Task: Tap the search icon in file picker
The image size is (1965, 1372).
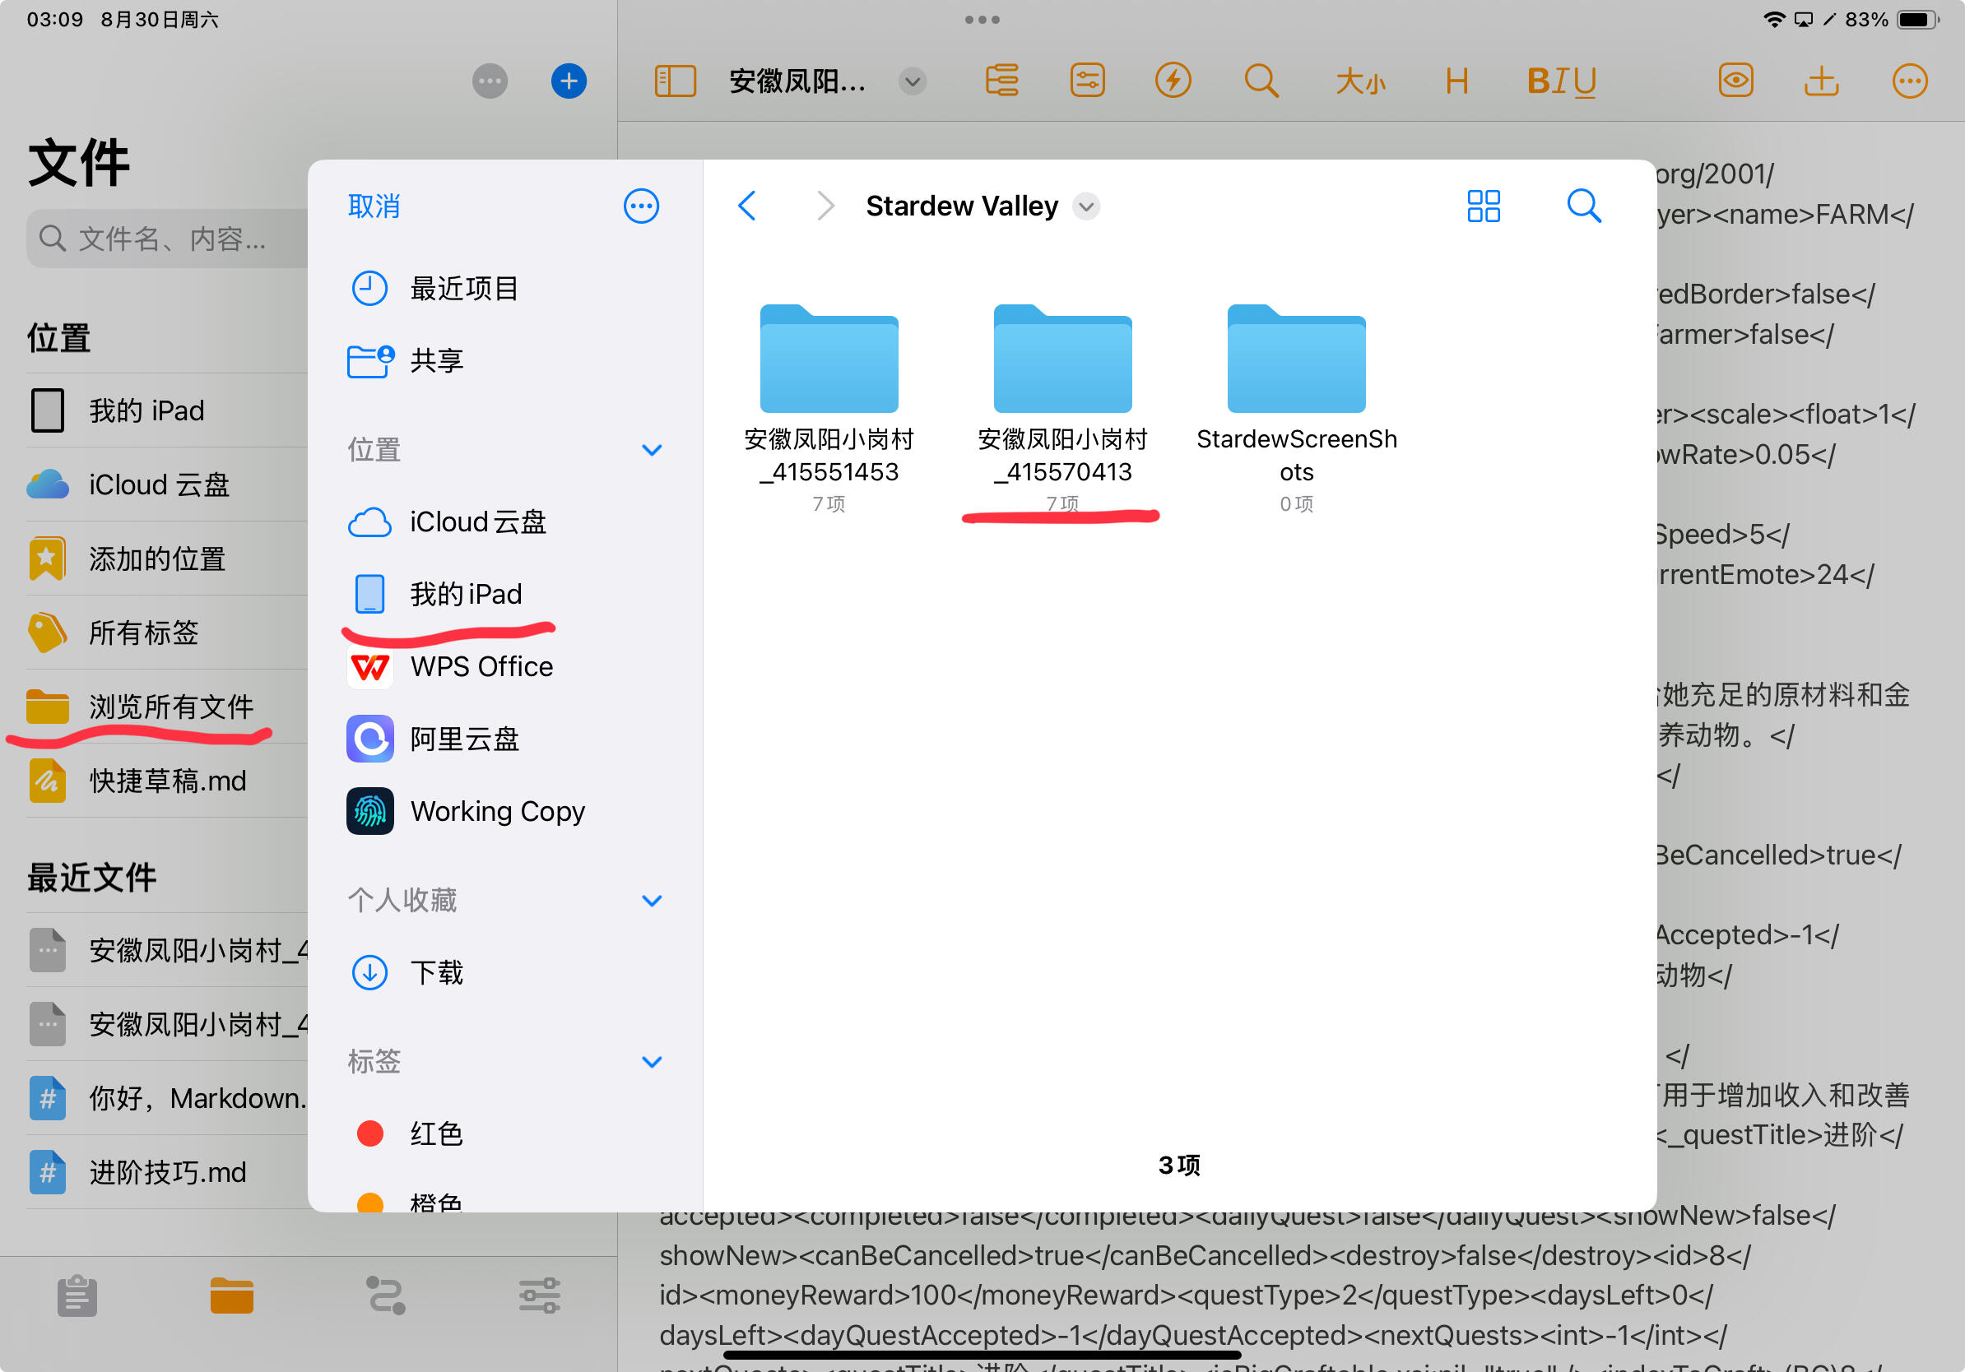Action: point(1583,206)
